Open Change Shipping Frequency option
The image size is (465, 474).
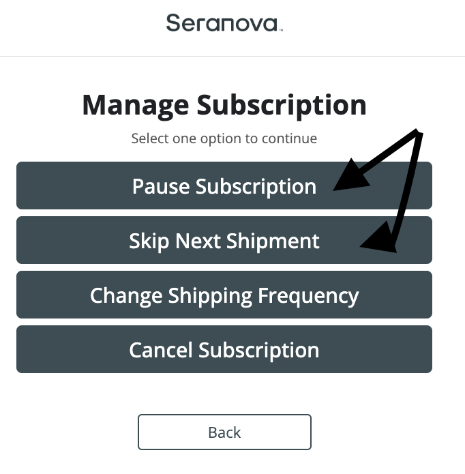(224, 295)
